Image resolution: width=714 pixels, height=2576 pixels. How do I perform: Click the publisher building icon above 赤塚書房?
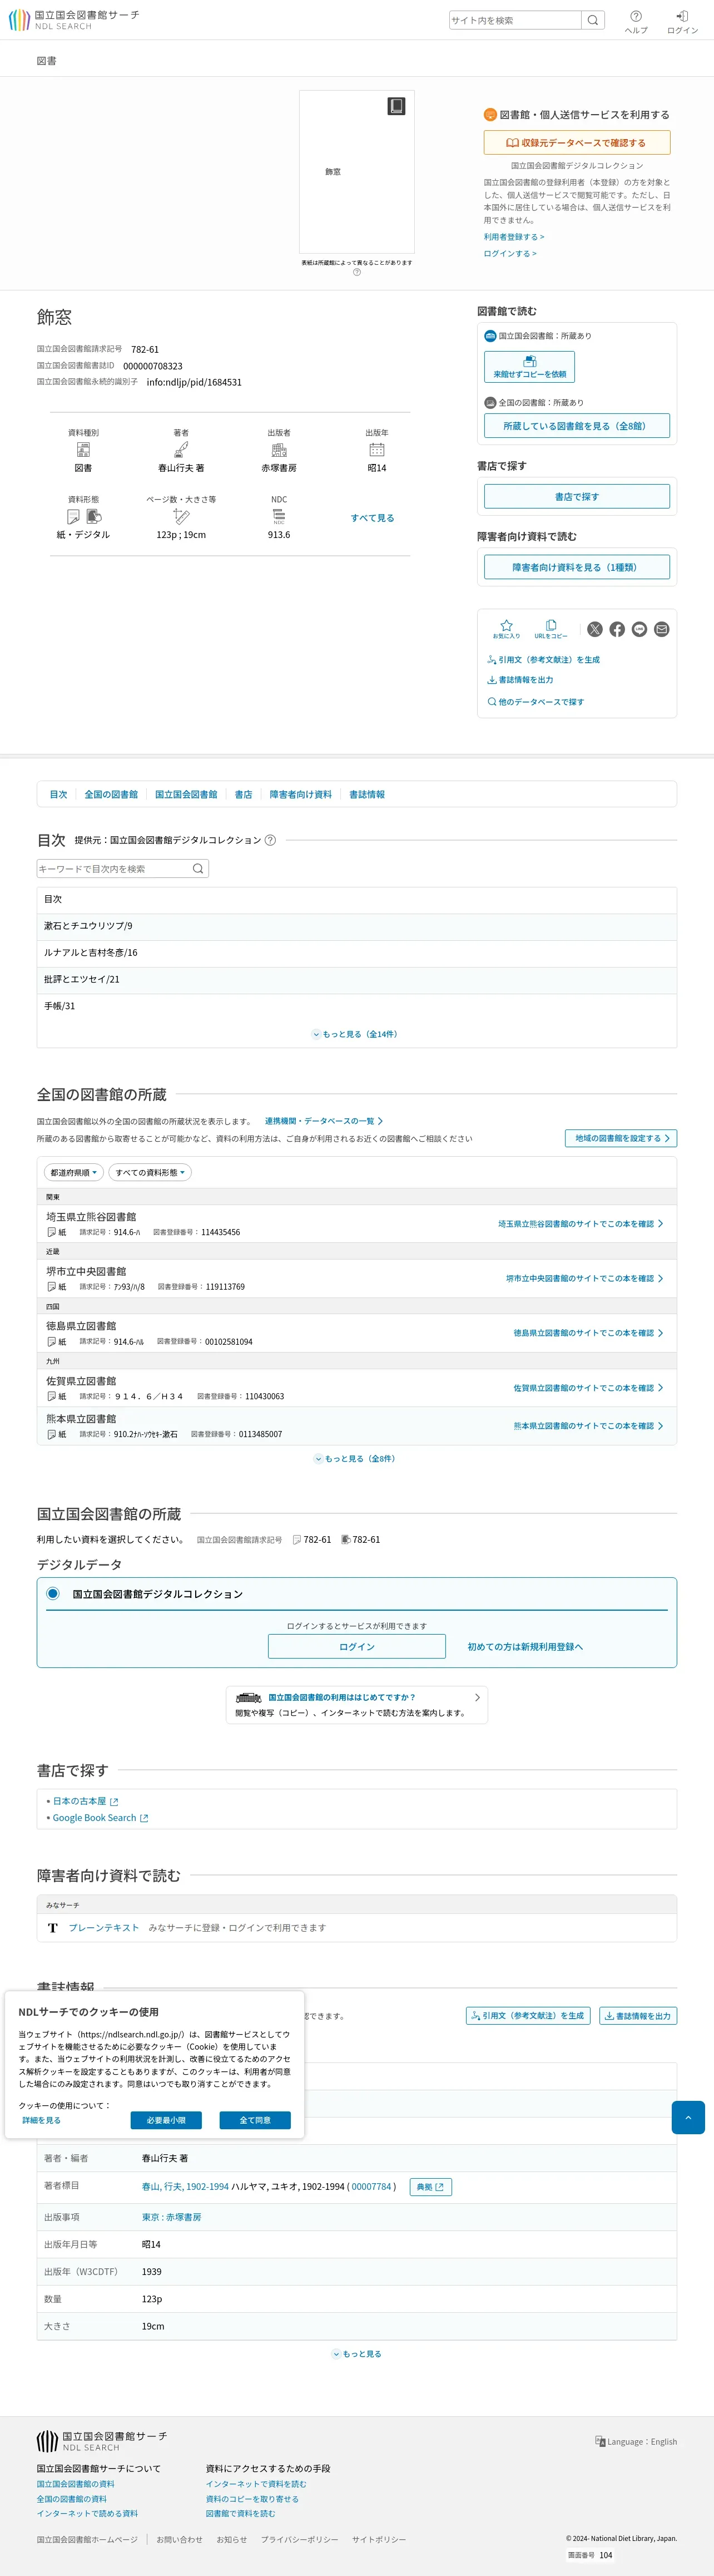tap(279, 450)
